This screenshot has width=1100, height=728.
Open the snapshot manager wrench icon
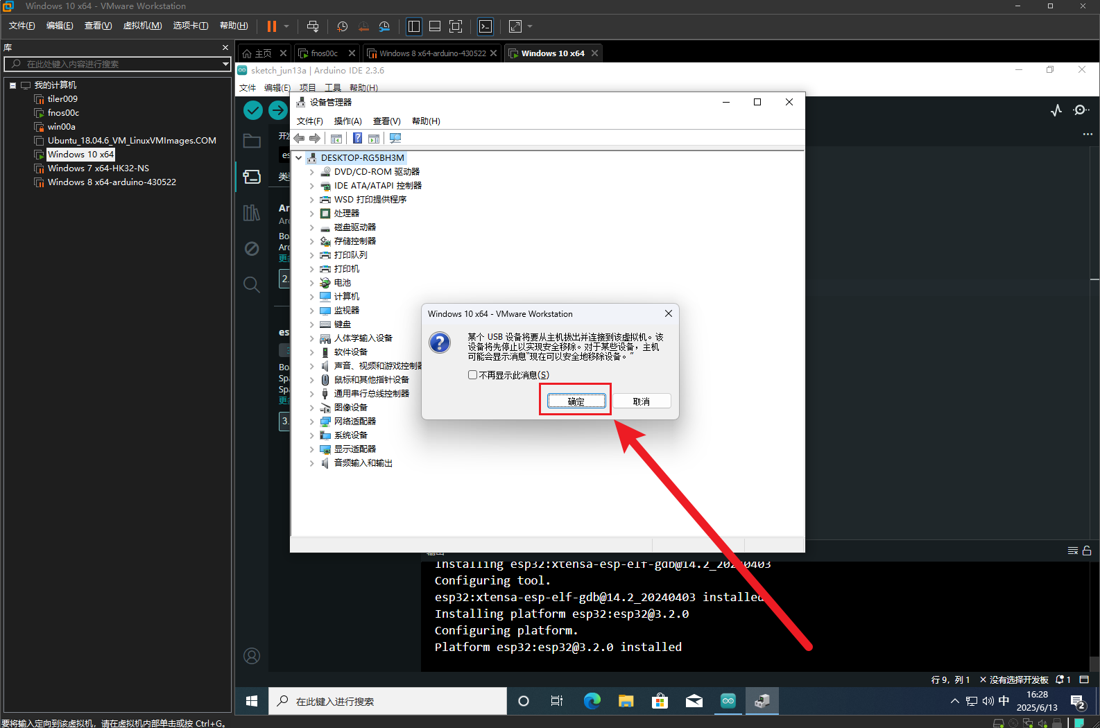[384, 26]
